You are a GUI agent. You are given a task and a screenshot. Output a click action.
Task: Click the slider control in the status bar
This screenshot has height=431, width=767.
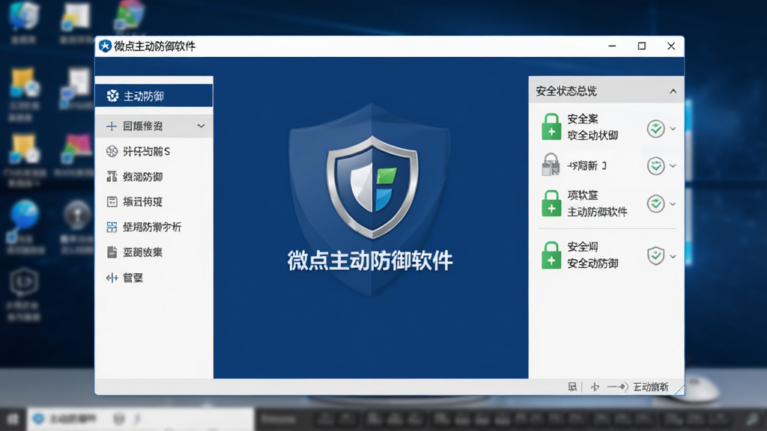click(x=618, y=387)
